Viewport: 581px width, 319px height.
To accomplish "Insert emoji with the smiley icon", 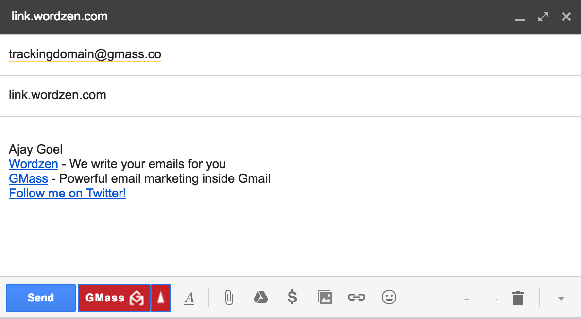I will pyautogui.click(x=389, y=298).
